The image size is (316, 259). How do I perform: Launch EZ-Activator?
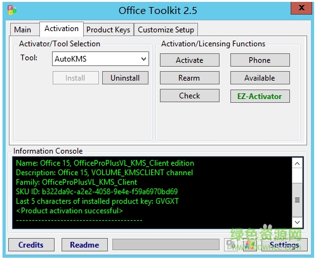260,96
